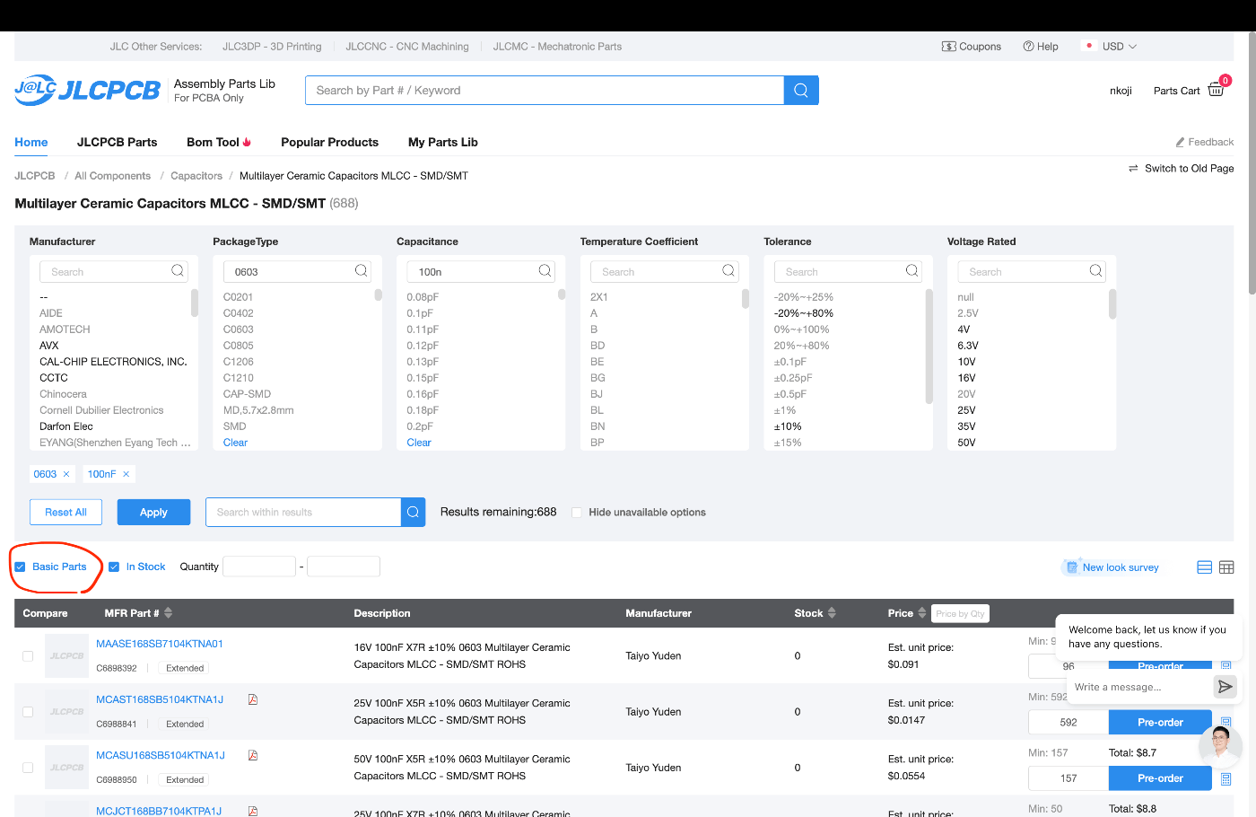
Task: Open datasheet PDF for MCASU168SB5104KTNA1J
Action: 253,755
